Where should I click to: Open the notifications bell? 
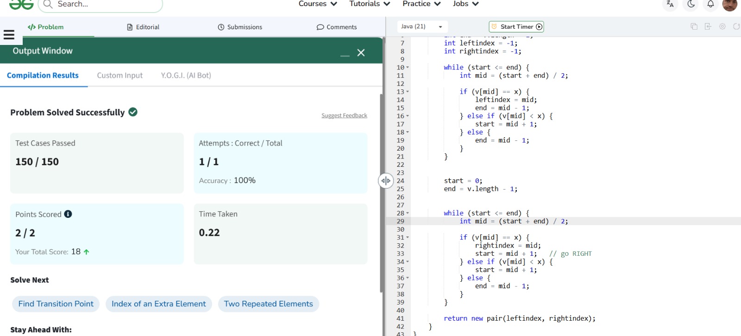click(x=710, y=4)
